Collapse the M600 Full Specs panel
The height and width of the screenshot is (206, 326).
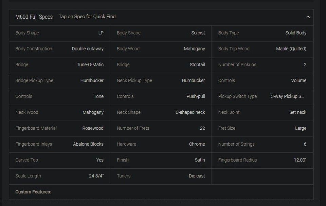click(308, 17)
